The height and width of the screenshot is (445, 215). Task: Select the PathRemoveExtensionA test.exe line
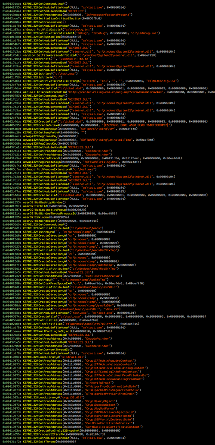[x=49, y=170]
